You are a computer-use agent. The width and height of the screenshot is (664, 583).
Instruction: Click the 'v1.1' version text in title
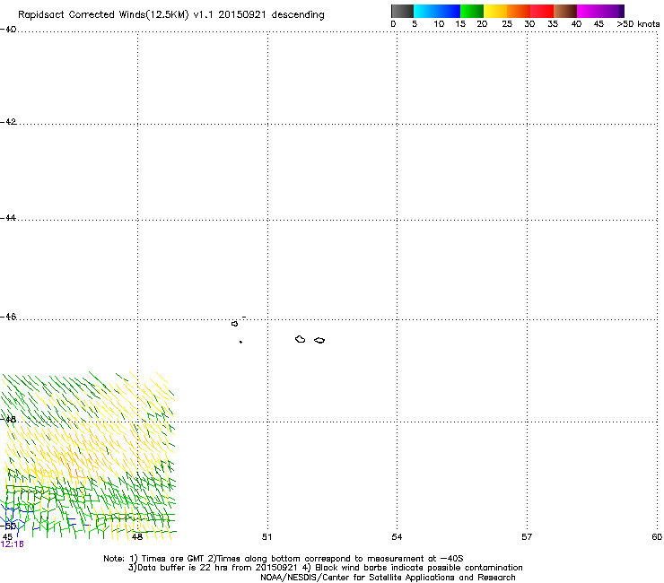[x=204, y=15]
